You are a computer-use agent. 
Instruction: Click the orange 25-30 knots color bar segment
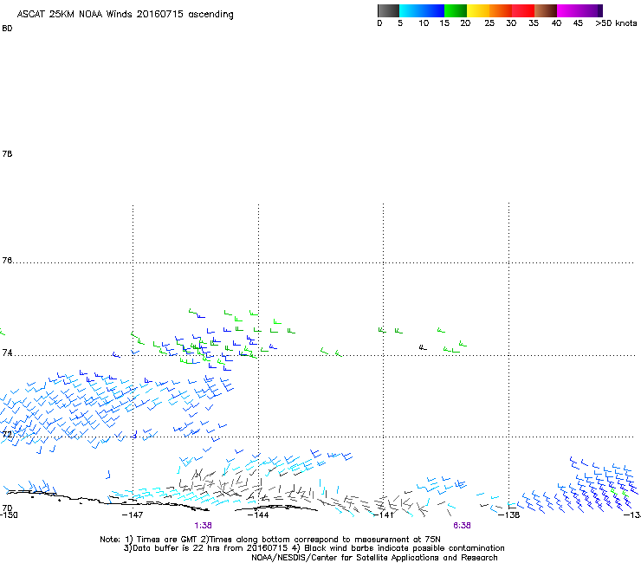pos(501,10)
